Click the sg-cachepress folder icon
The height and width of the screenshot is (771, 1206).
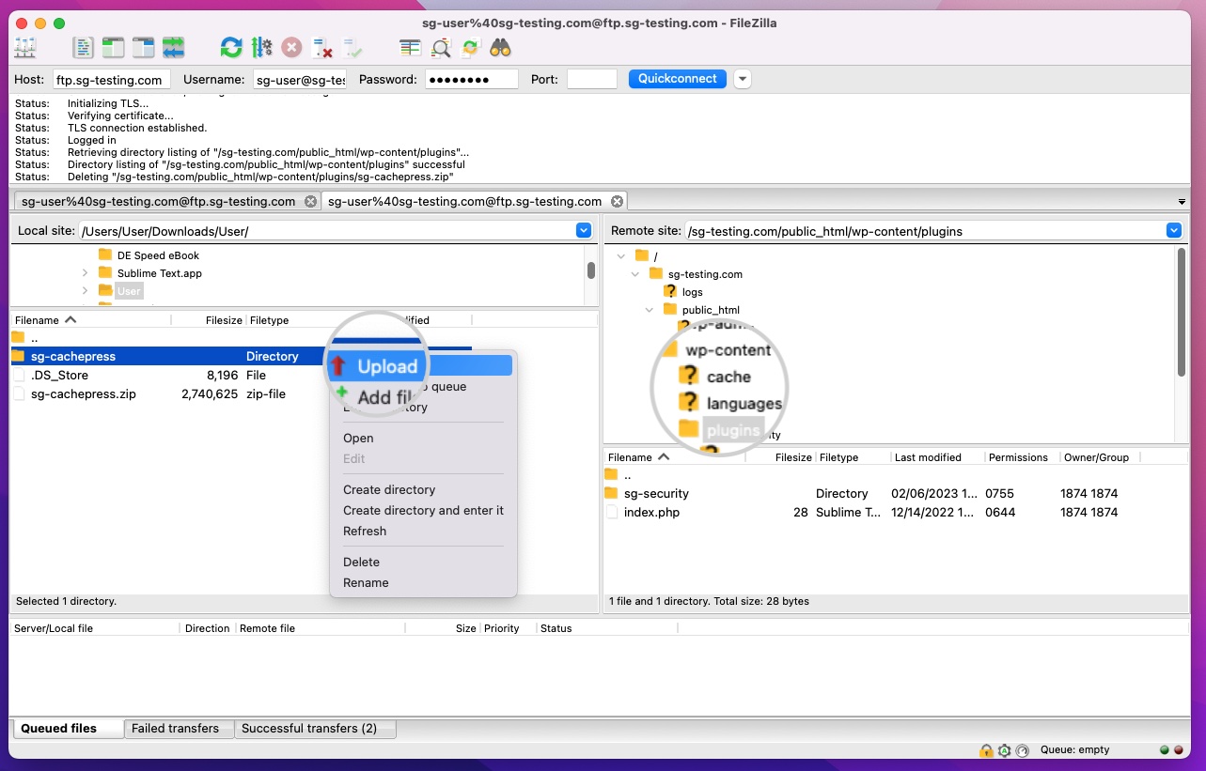coord(18,356)
